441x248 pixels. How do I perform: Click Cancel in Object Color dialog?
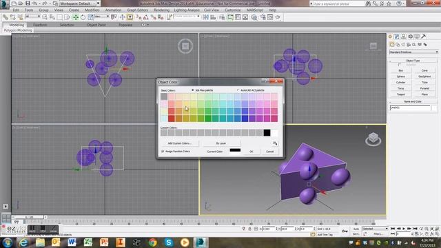[269, 152]
